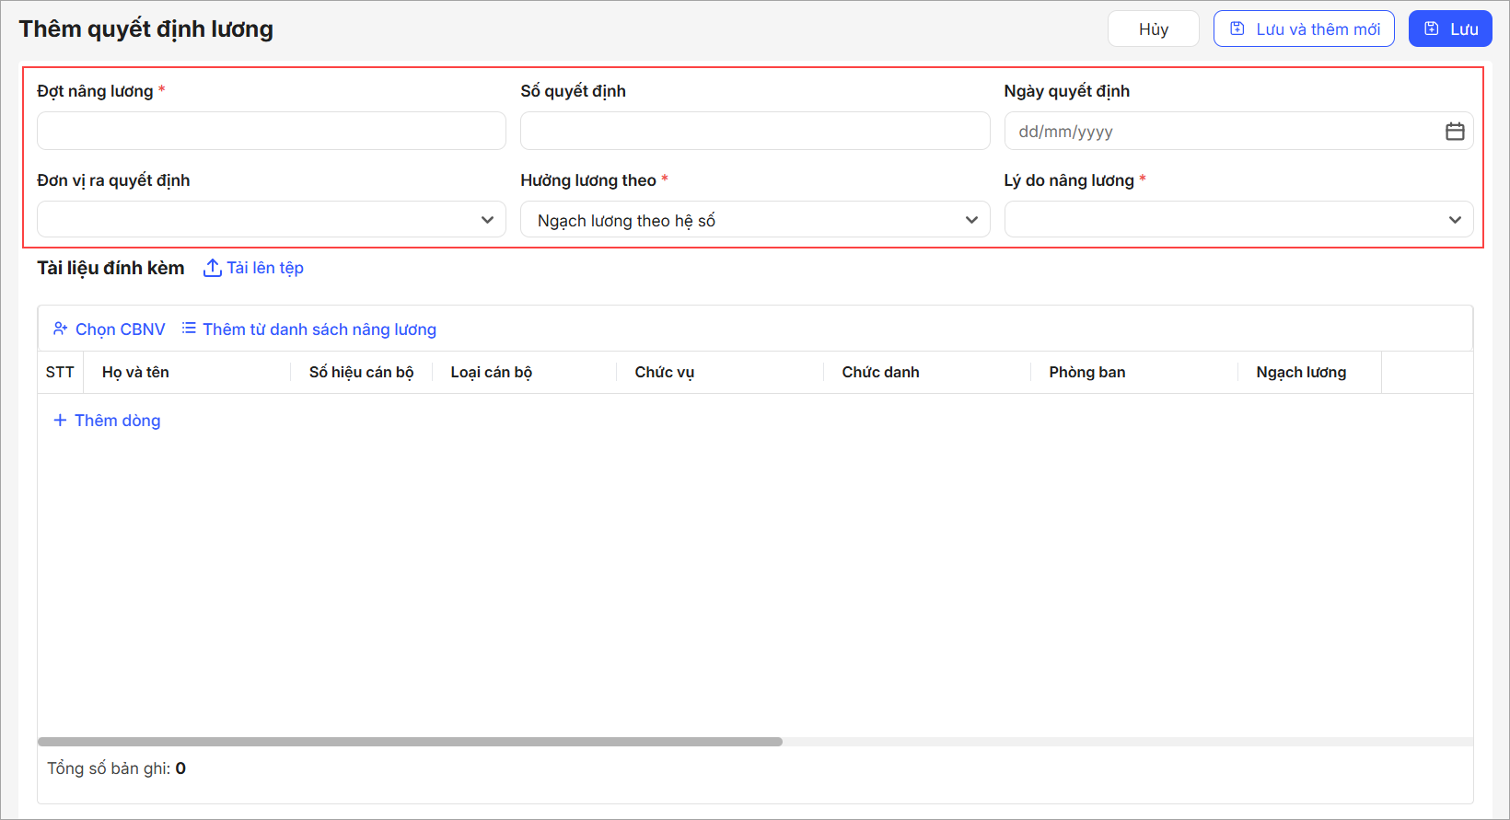Click the Tải lên tệp link

tap(265, 268)
